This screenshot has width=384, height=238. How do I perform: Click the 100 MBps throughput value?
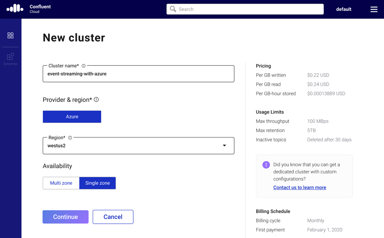318,121
